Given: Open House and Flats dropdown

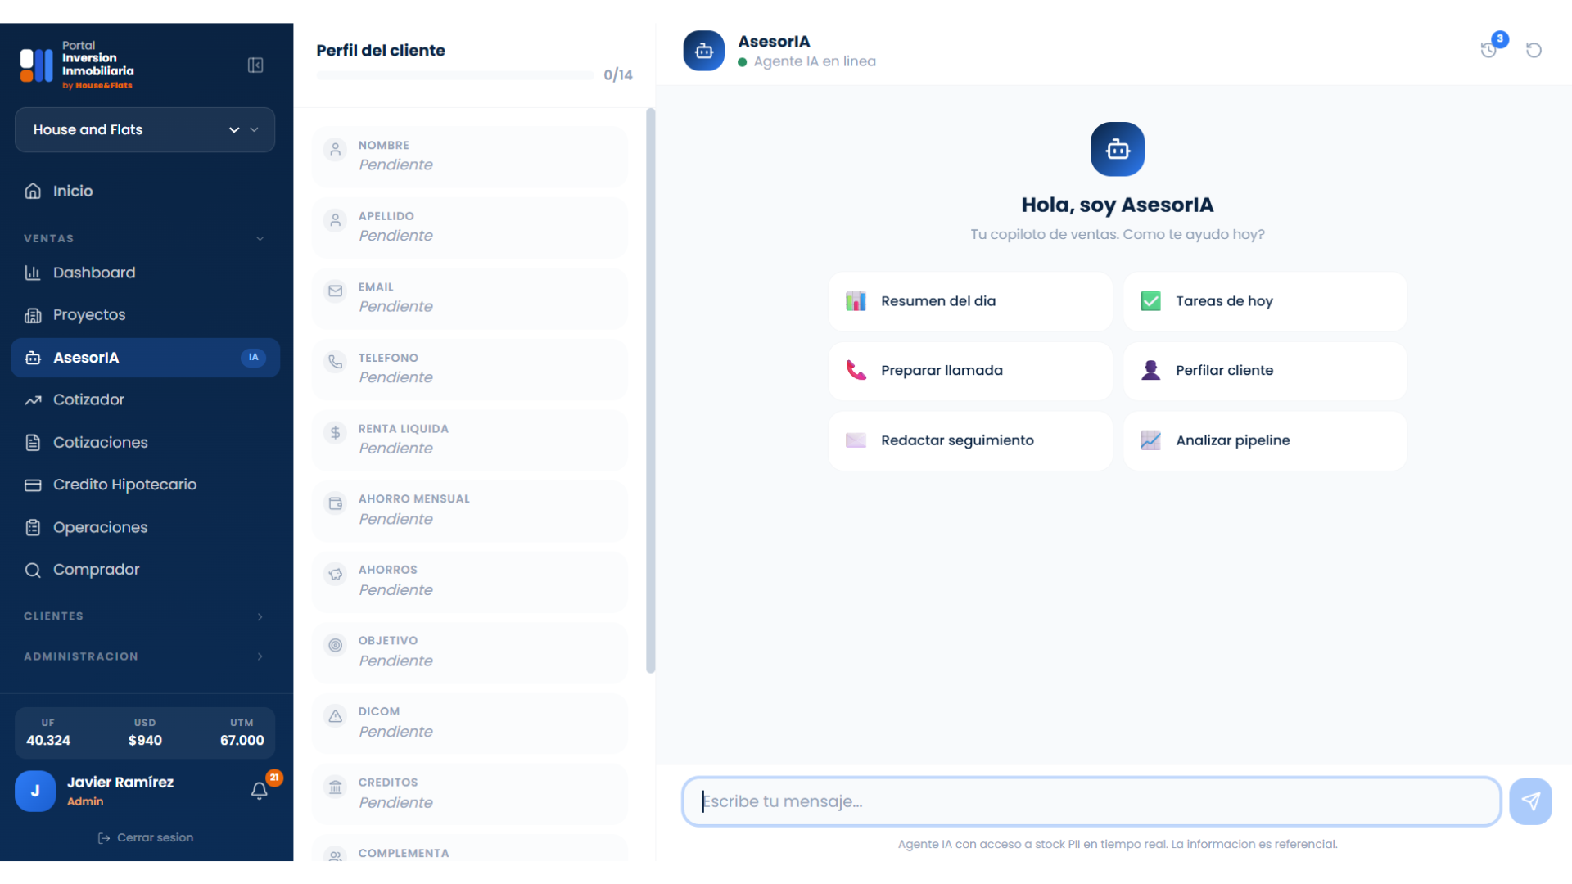Looking at the screenshot, I should click(x=145, y=130).
